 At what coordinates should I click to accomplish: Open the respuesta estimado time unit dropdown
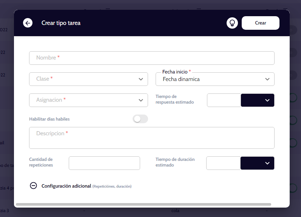click(x=257, y=100)
